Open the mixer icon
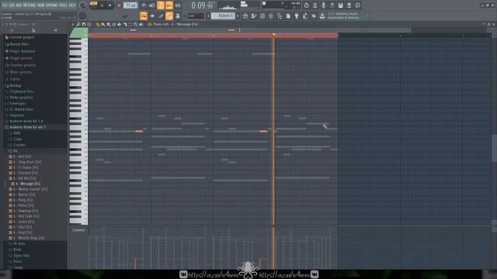 click(x=271, y=15)
